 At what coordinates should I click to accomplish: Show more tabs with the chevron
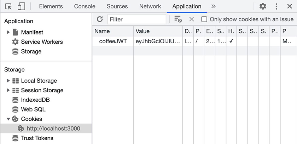[213, 6]
